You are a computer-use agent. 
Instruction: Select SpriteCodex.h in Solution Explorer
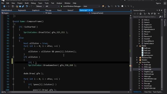[149, 44]
